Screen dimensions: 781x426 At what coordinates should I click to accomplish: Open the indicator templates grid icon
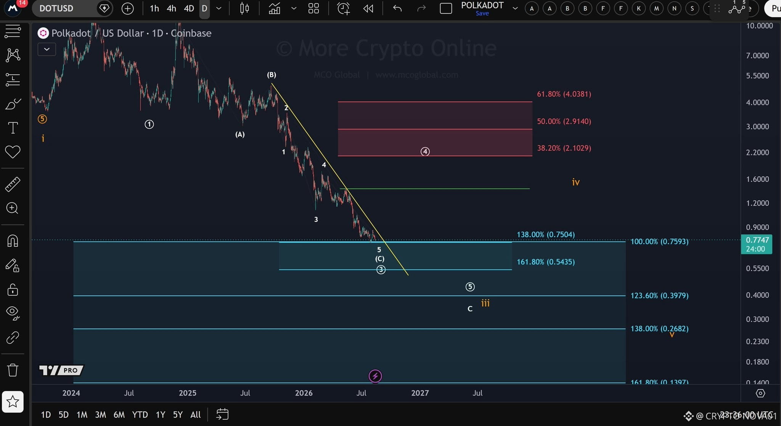(313, 8)
